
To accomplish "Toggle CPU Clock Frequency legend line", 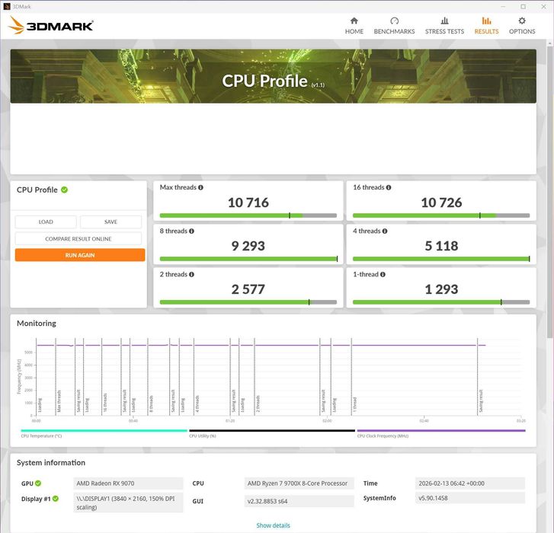I will [441, 432].
